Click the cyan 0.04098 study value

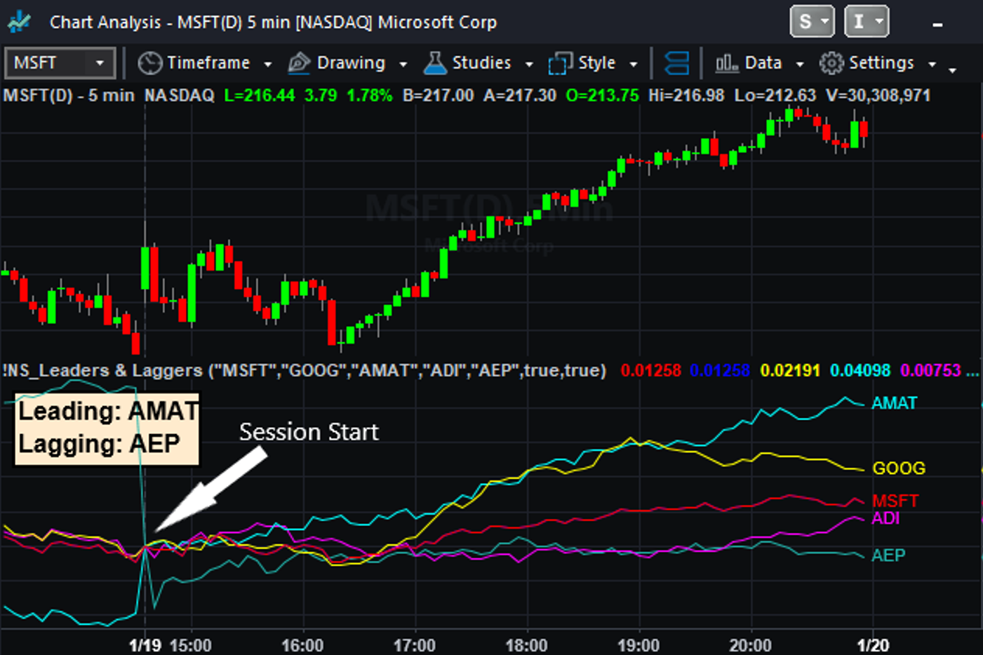(x=860, y=370)
